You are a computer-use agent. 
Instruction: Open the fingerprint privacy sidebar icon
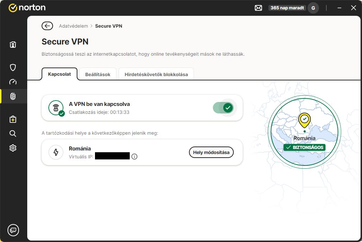coord(13,96)
